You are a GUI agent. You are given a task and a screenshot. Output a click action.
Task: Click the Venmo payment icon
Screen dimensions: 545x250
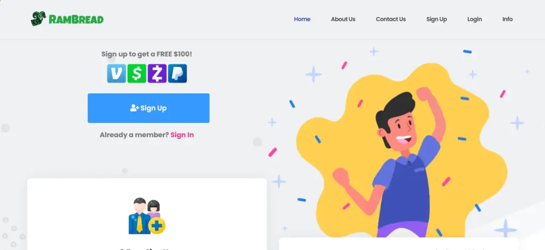117,73
